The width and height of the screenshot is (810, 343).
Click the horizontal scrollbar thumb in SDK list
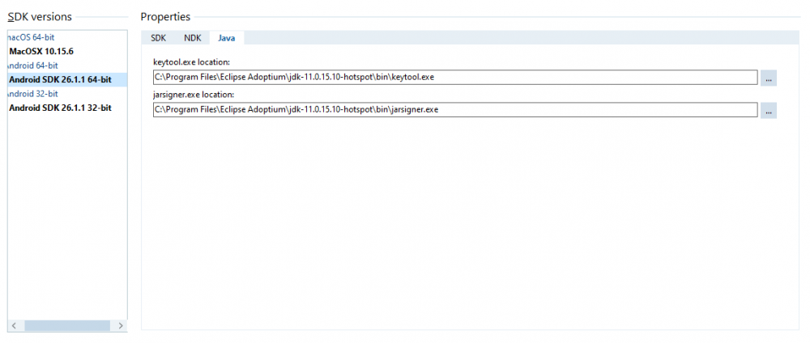67,326
